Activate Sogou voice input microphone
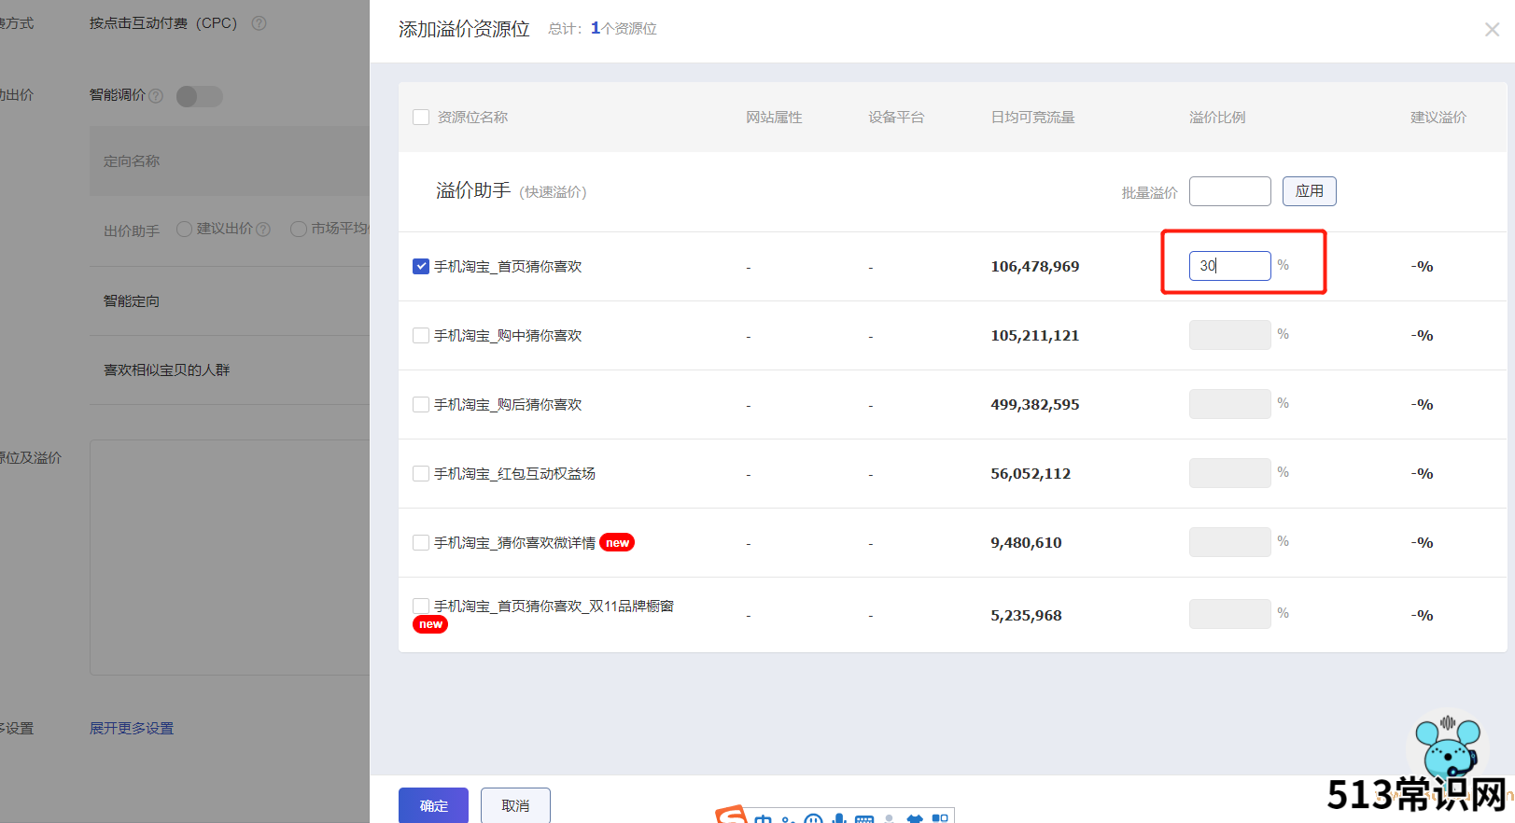This screenshot has height=823, width=1515. tap(839, 818)
